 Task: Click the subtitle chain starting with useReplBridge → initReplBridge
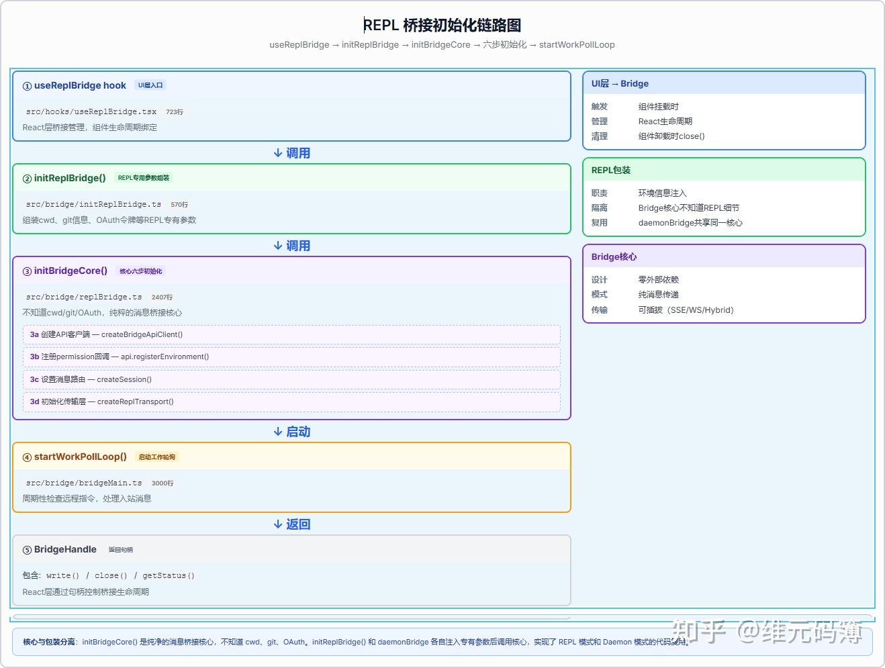click(442, 45)
